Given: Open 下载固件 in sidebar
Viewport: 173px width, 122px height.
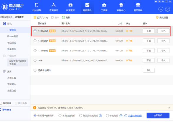Looking at the screenshot, I should click(x=11, y=84).
